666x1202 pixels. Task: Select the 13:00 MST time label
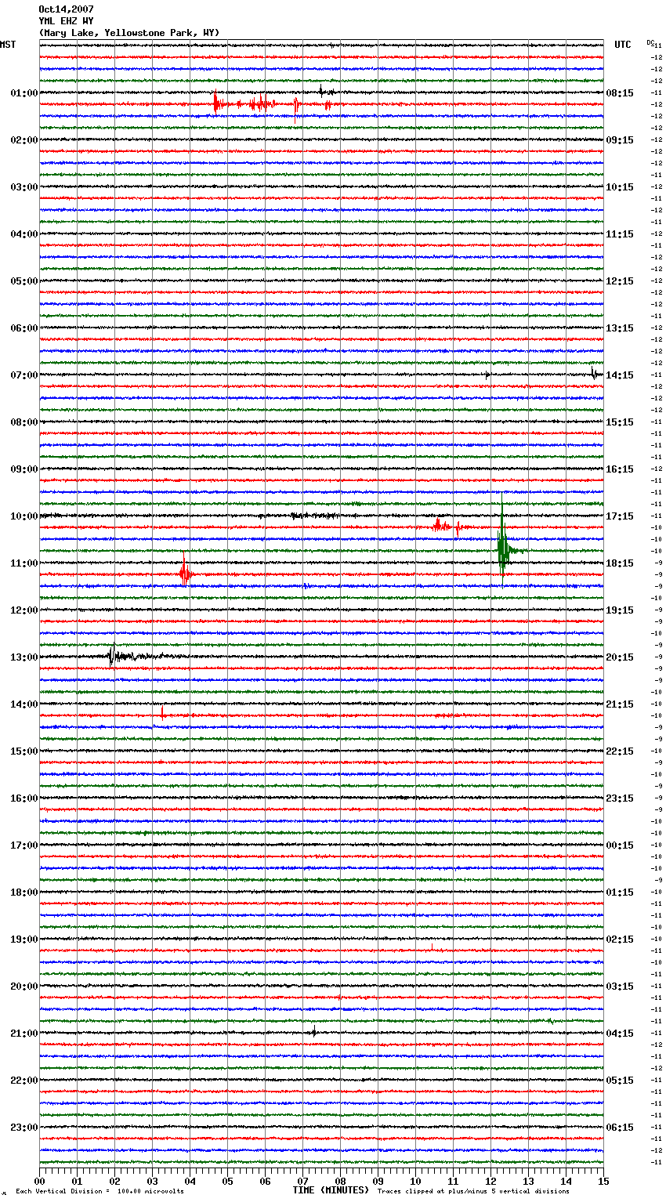[x=24, y=657]
